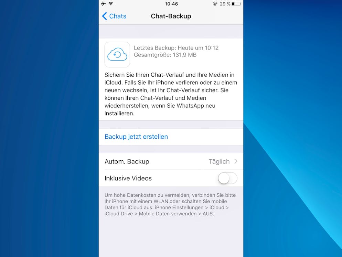Tap the battery indicator icon
The height and width of the screenshot is (257, 342).
pos(236,4)
